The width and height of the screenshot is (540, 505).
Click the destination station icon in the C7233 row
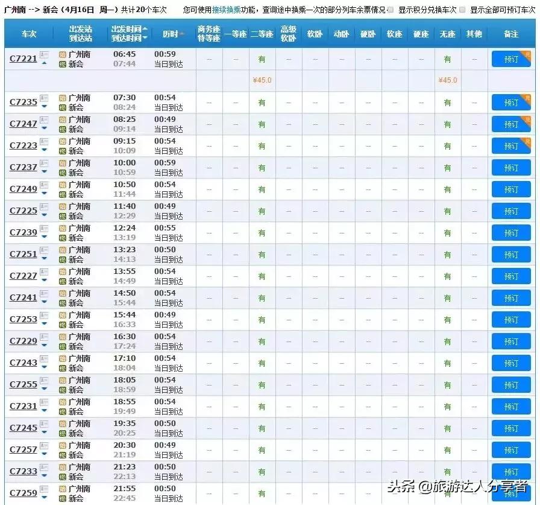(x=62, y=477)
